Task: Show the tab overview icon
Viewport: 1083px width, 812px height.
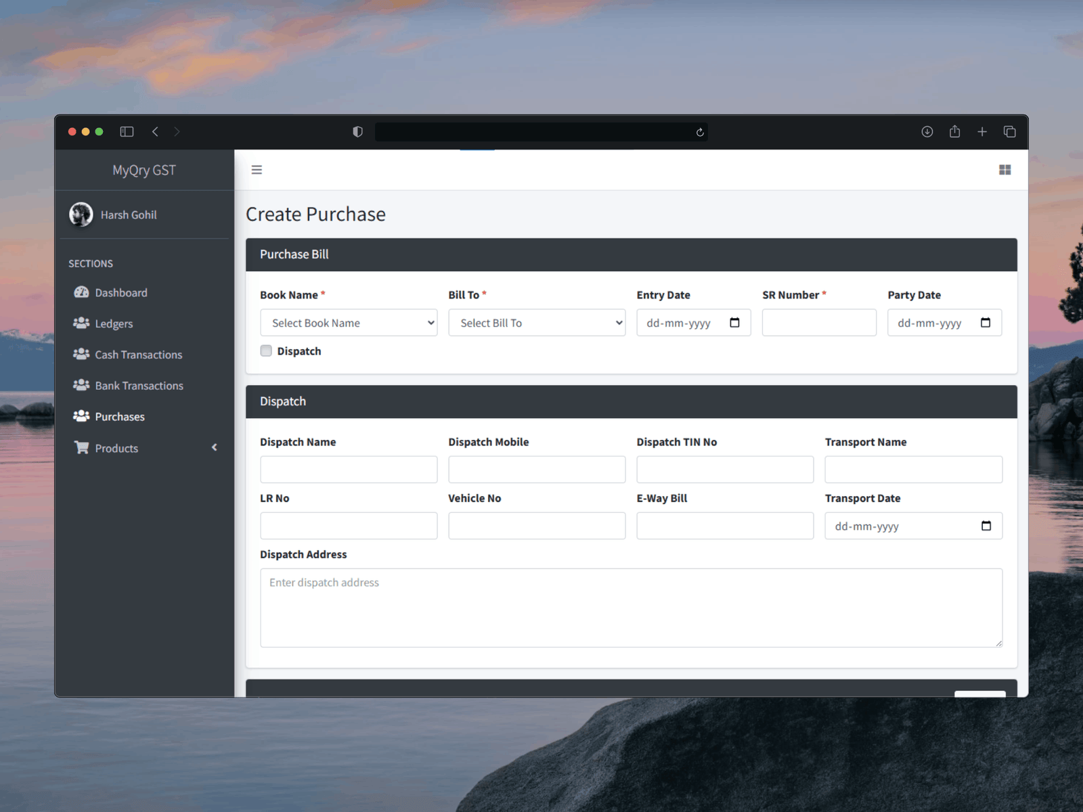Action: 1009,132
